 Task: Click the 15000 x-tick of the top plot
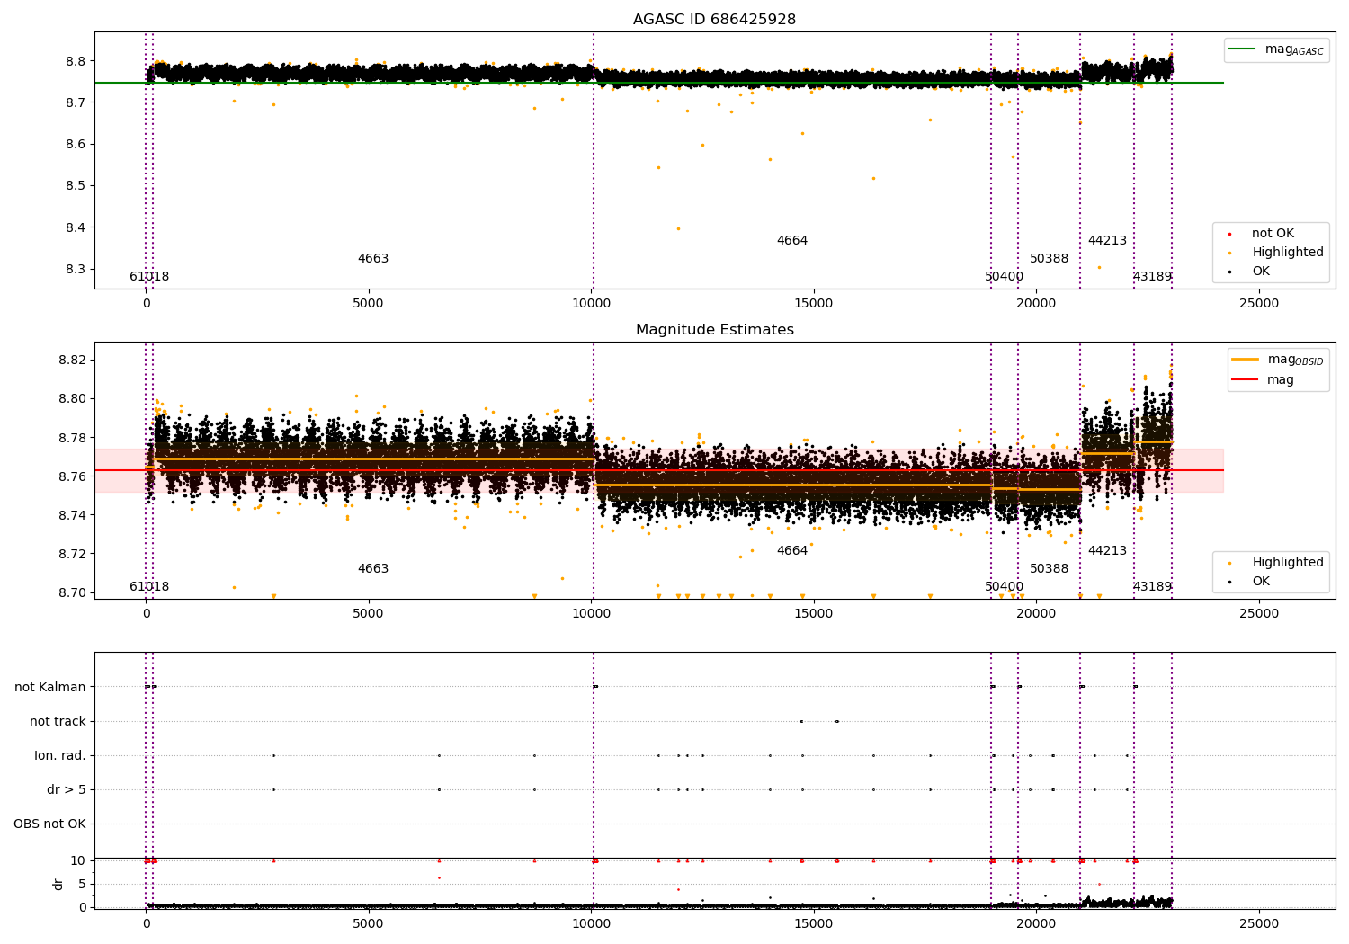coord(814,304)
